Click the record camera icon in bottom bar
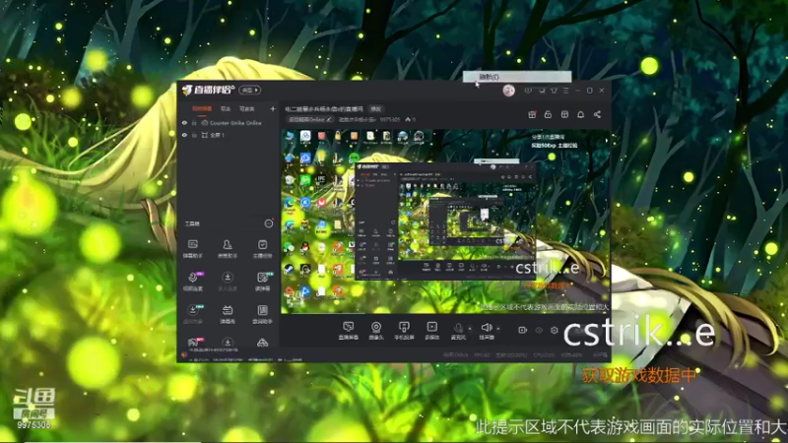The height and width of the screenshot is (443, 788). (x=523, y=330)
